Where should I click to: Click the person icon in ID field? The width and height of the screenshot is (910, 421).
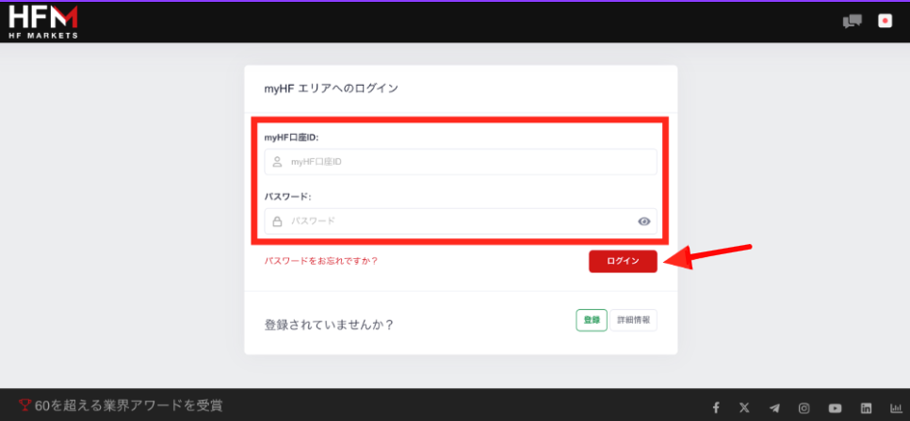(277, 162)
